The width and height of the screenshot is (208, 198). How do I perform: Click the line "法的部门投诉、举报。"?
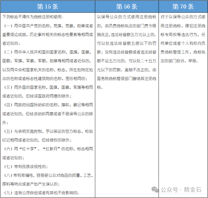(179, 61)
